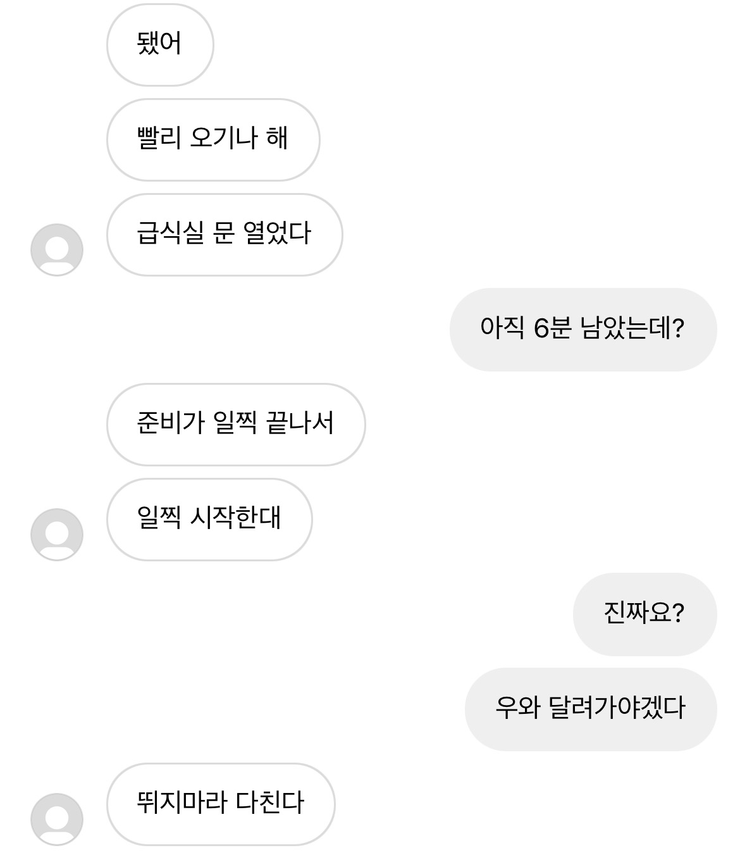The height and width of the screenshot is (855, 740).
Task: Click the profile avatar beside "급식실 문 열었다"
Action: [x=57, y=250]
